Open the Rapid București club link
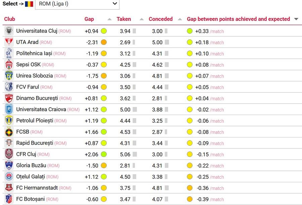 (35, 143)
